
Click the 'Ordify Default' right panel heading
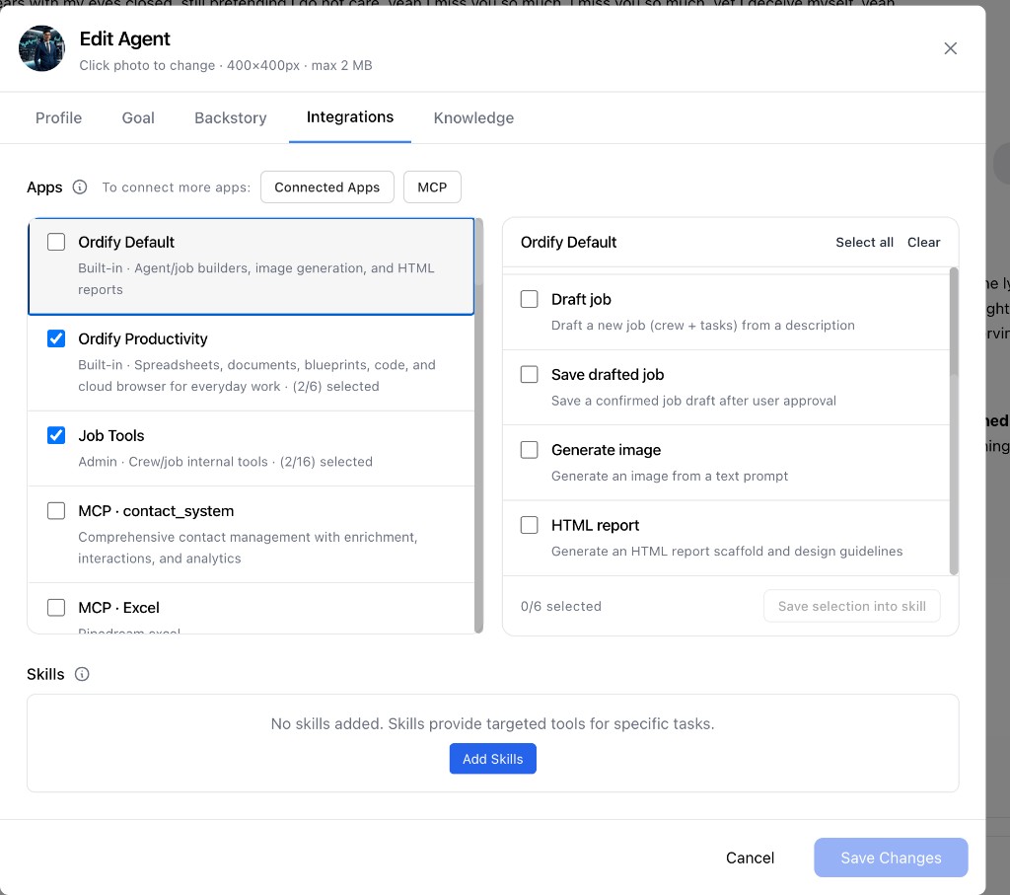click(569, 243)
